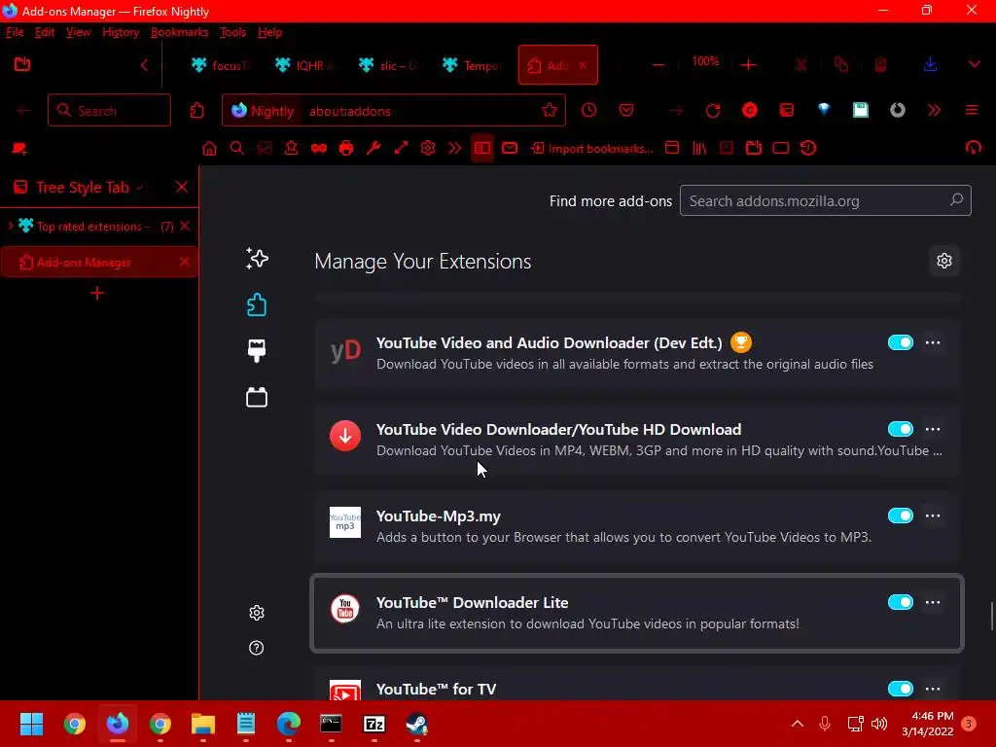Screen dimensions: 996x747
Task: Disable YouTube Video Downloader/YouTube HD Download extension
Action: (x=900, y=429)
